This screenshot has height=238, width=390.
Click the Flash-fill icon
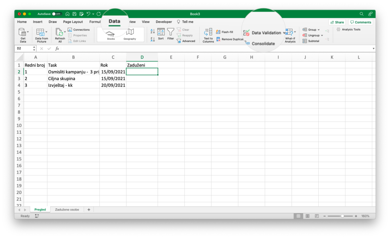point(218,32)
